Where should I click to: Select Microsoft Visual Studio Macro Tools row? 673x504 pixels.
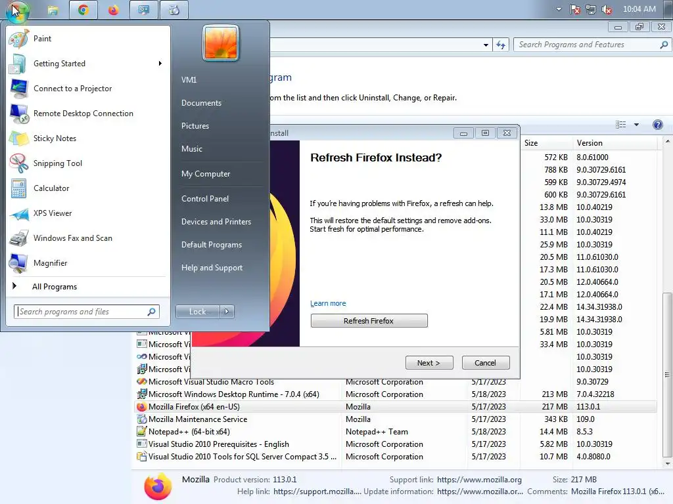coord(396,382)
